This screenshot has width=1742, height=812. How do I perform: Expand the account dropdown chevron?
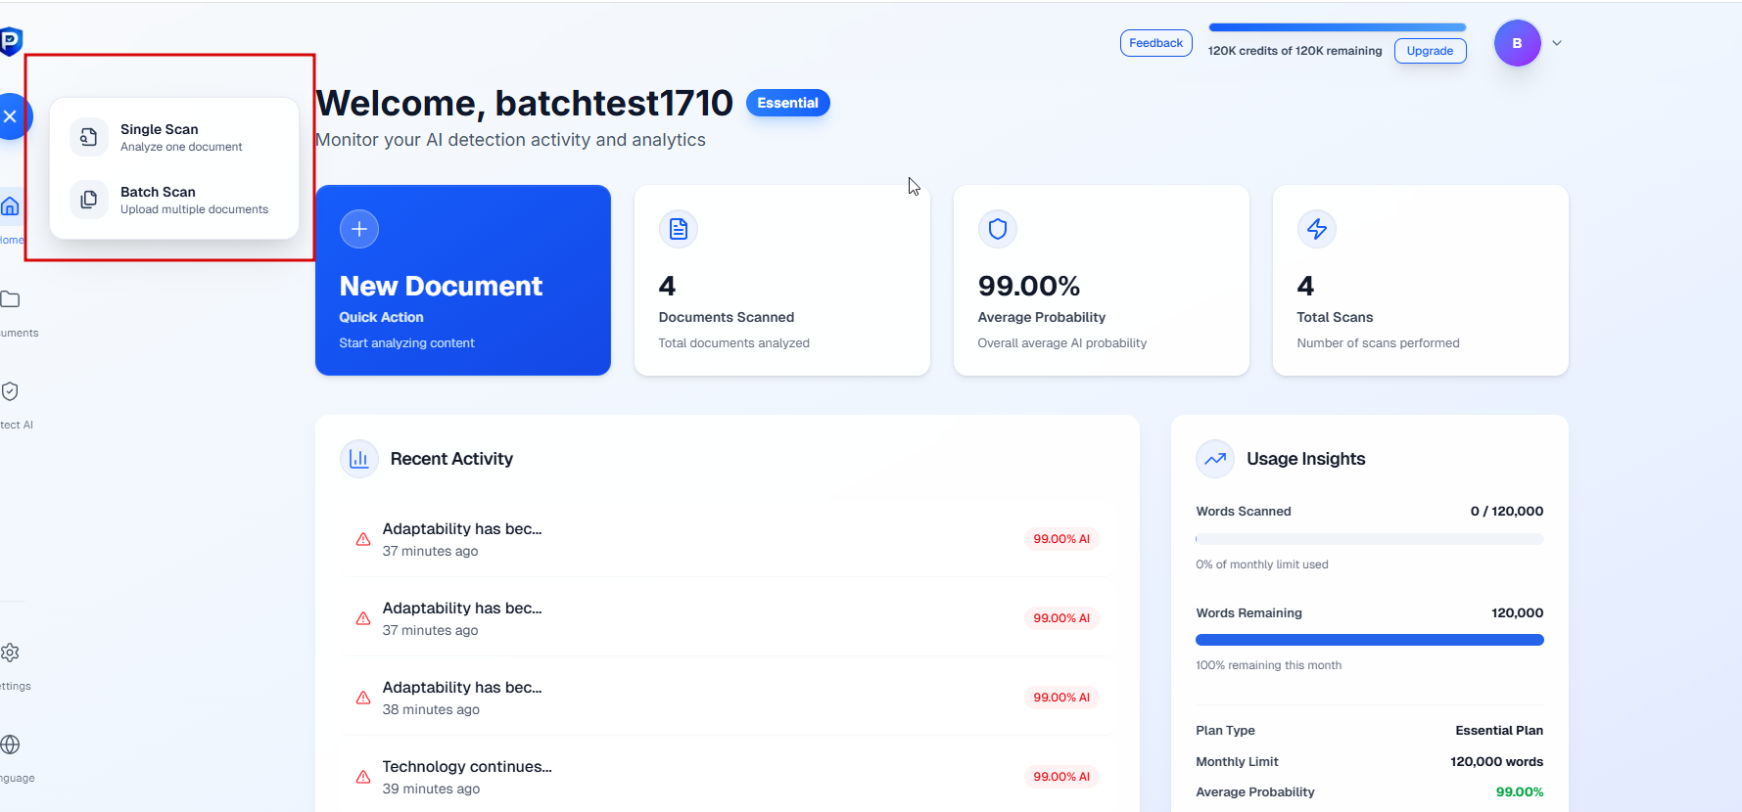[x=1557, y=43]
